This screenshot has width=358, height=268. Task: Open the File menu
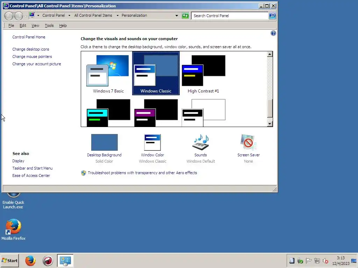[11, 25]
